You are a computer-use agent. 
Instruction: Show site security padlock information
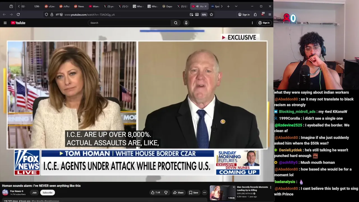pos(52,14)
